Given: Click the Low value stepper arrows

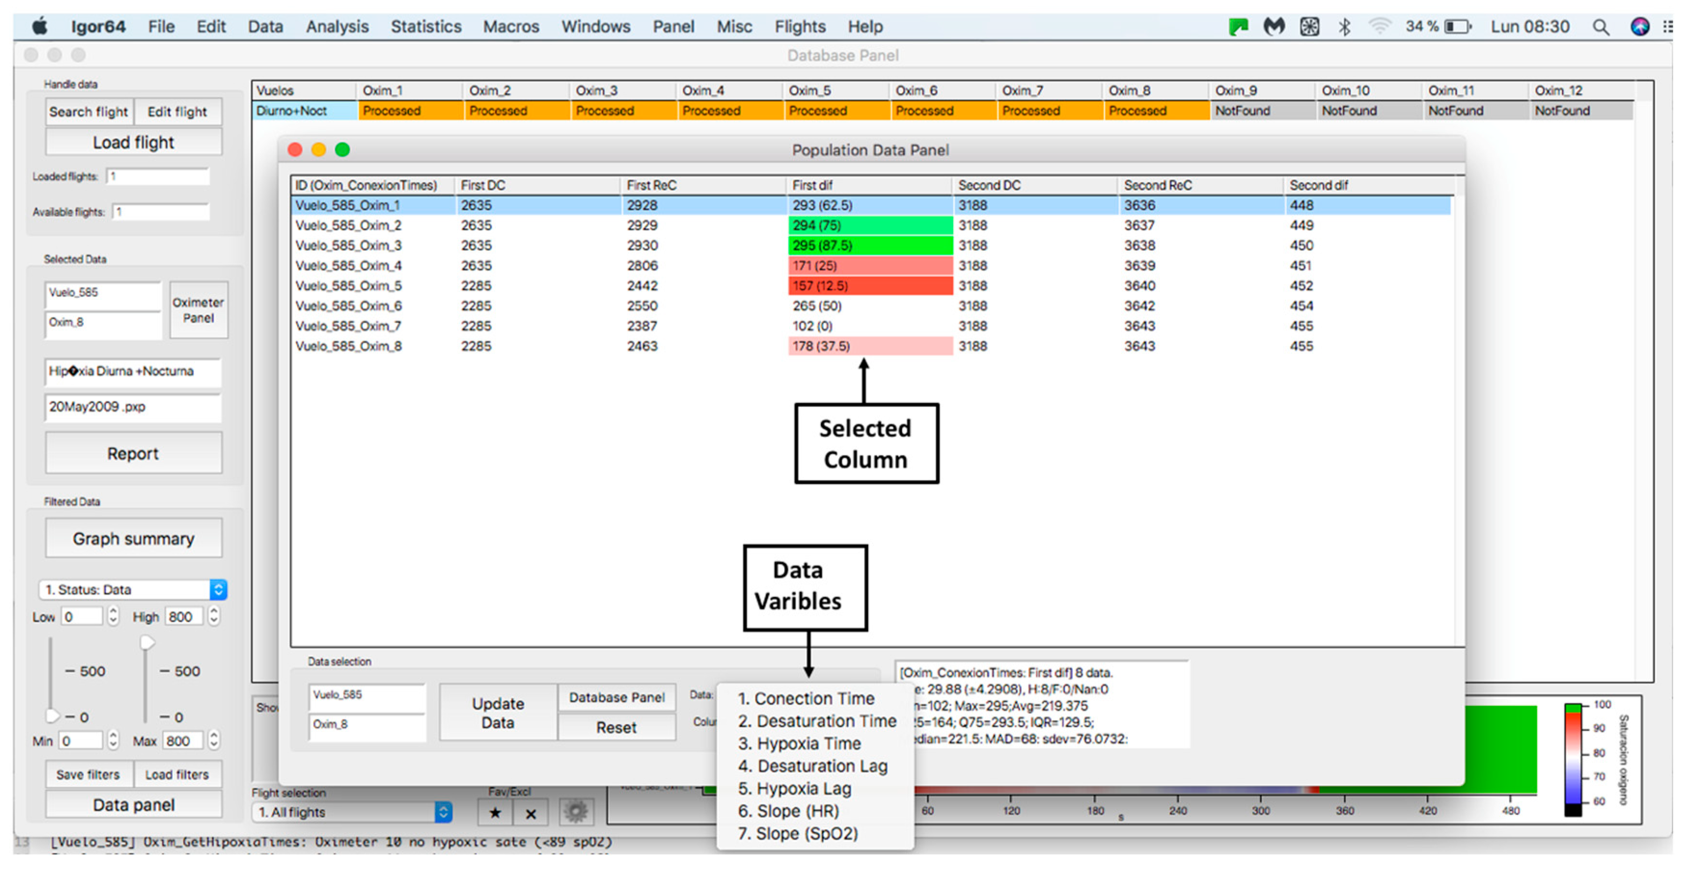Looking at the screenshot, I should [x=113, y=616].
